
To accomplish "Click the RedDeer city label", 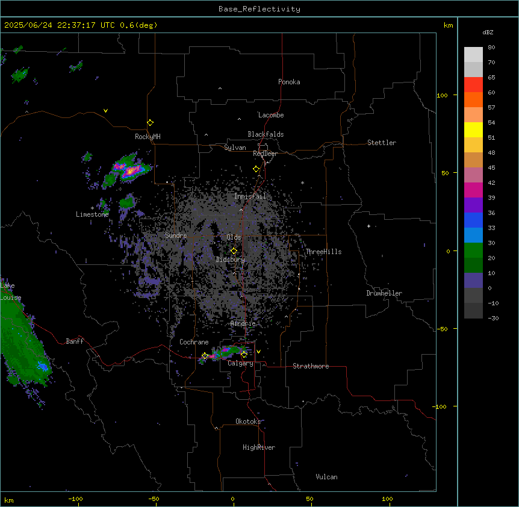I will tap(265, 154).
